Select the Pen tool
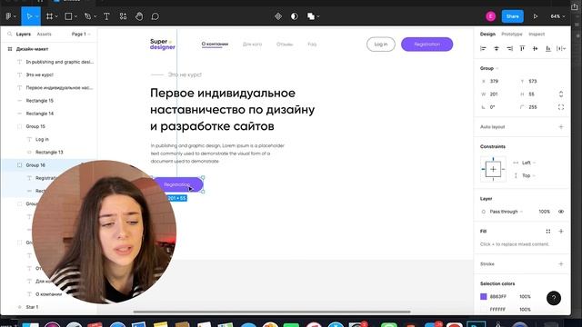The width and height of the screenshot is (582, 327). (87, 16)
